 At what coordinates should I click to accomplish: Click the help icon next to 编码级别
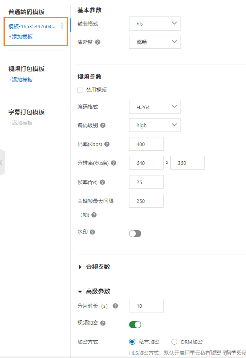pos(103,125)
